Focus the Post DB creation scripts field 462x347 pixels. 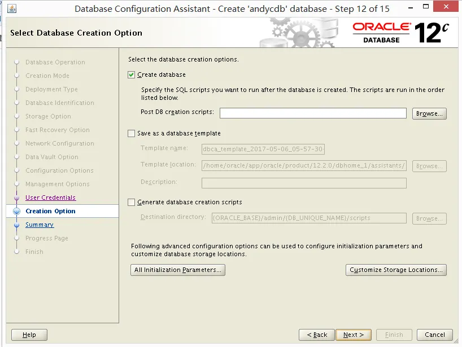tap(313, 113)
